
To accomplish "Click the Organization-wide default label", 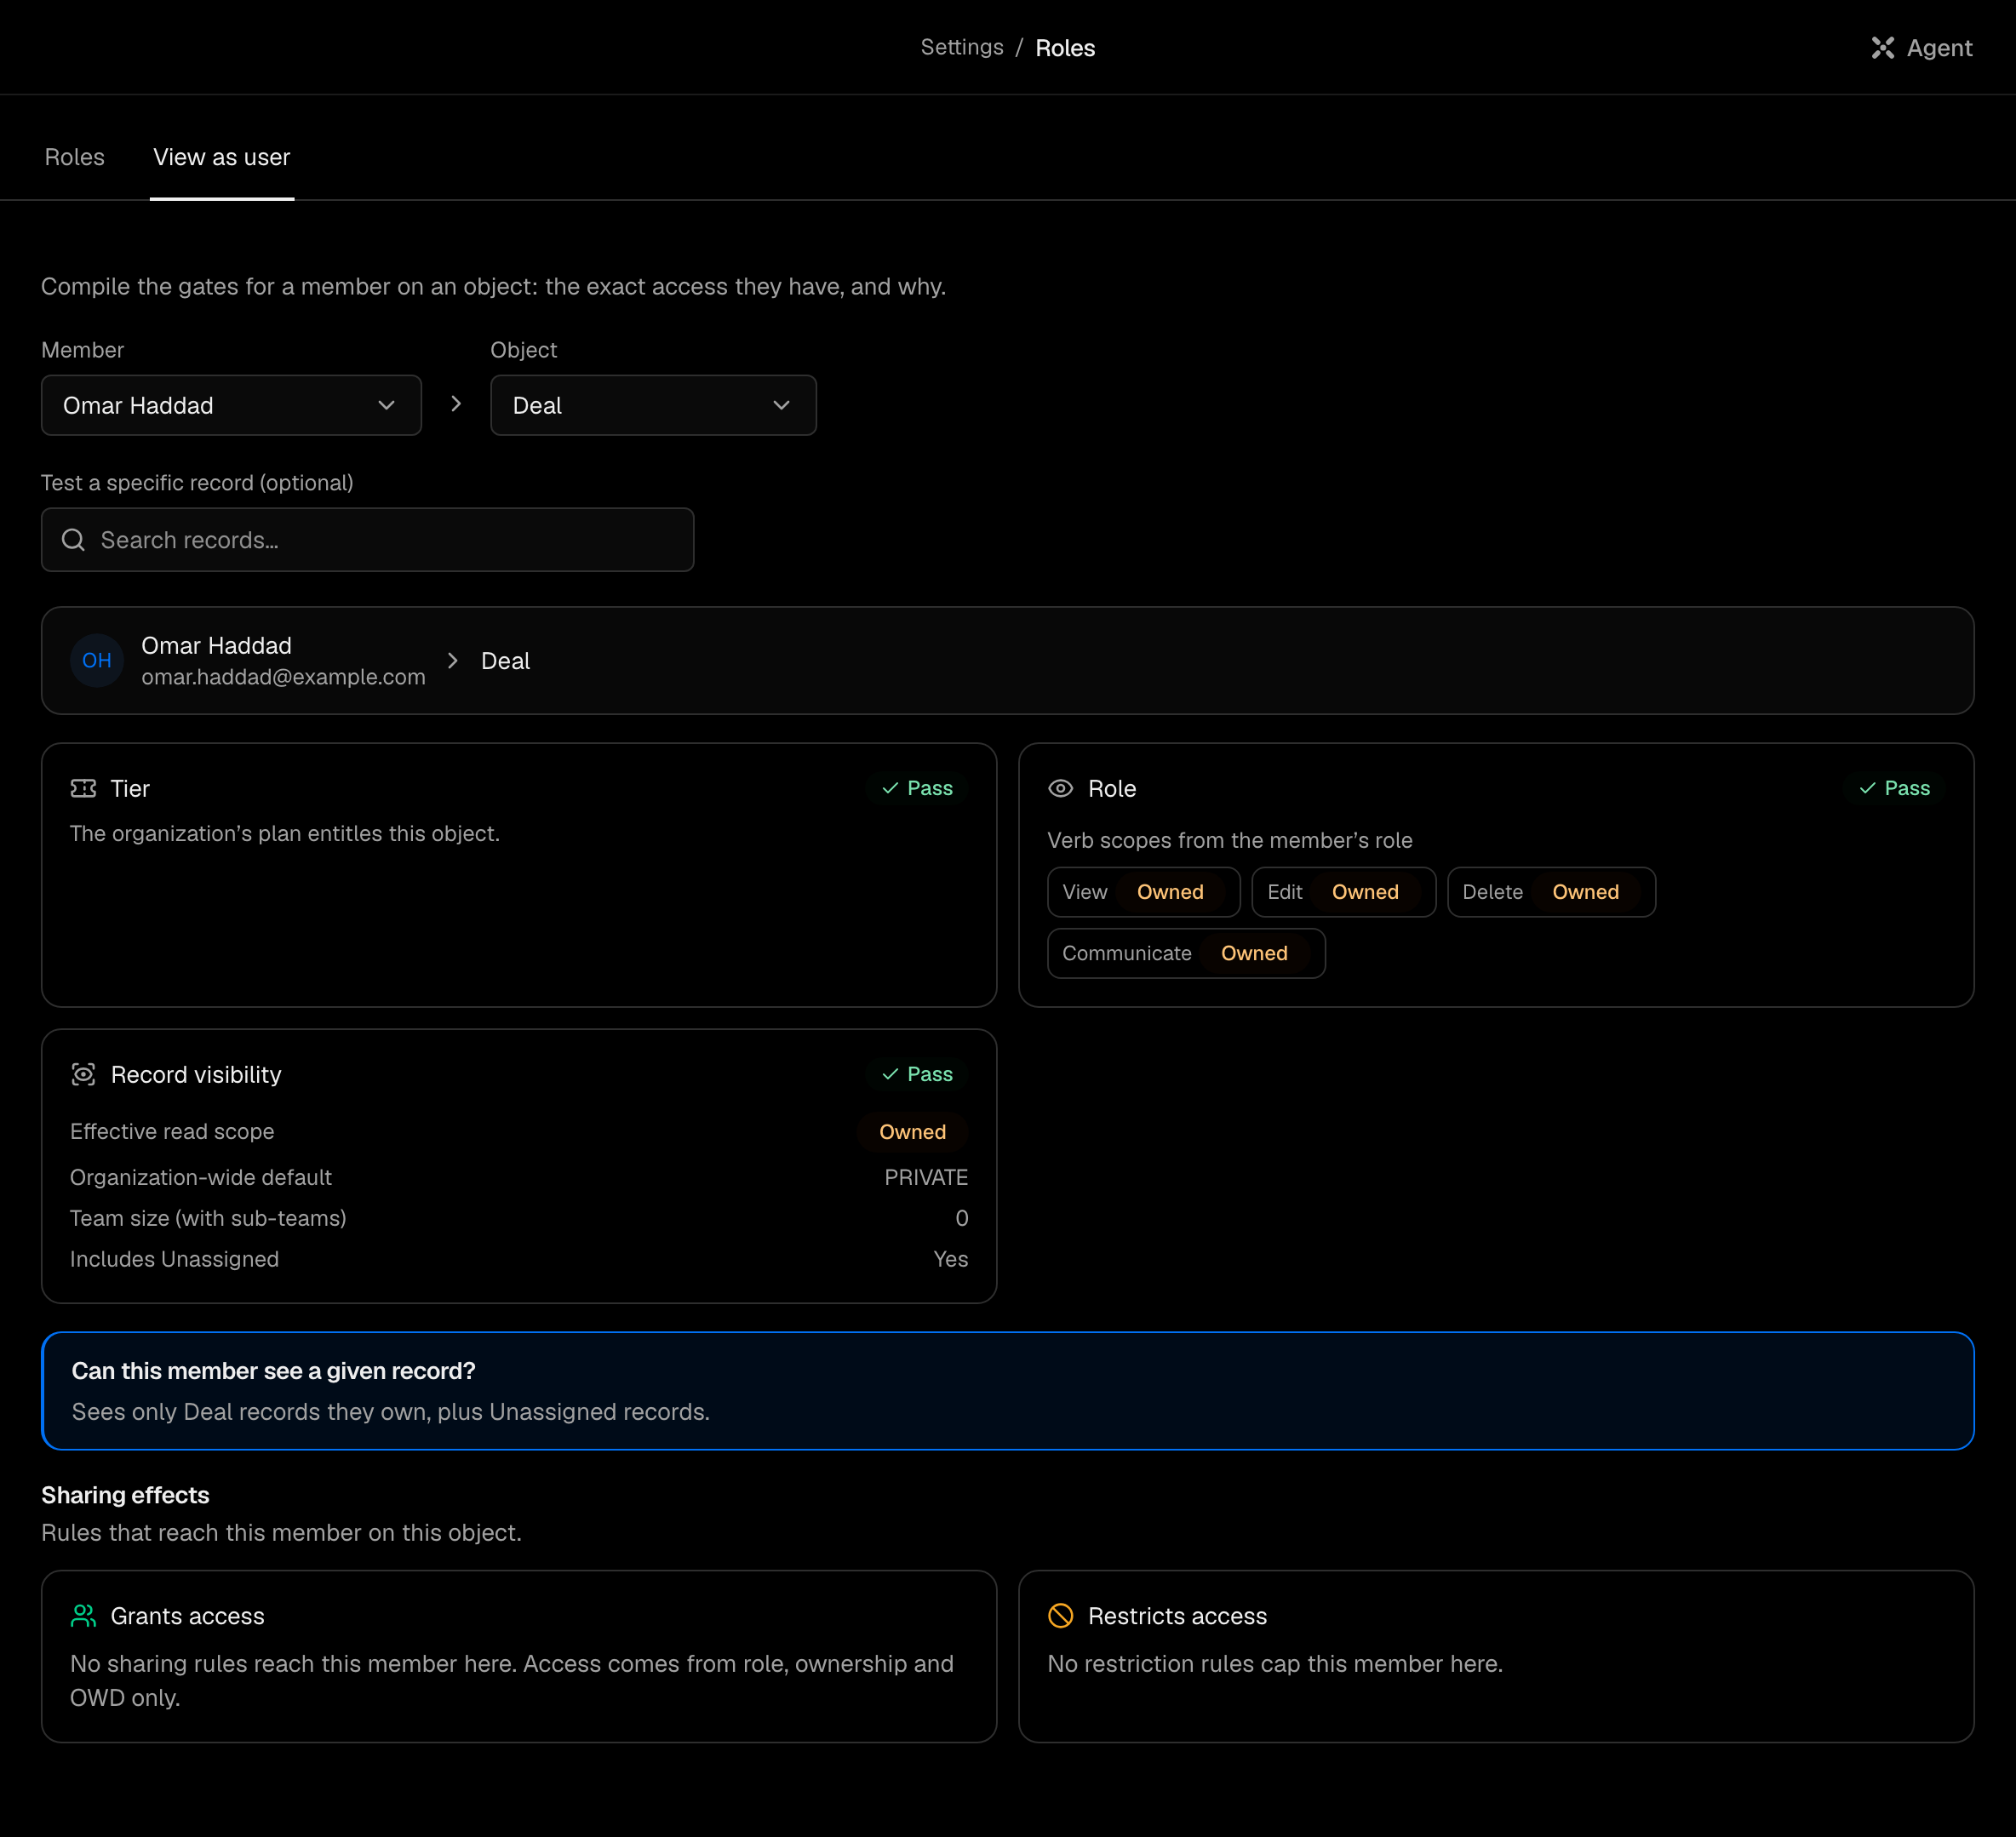I will pos(200,1177).
